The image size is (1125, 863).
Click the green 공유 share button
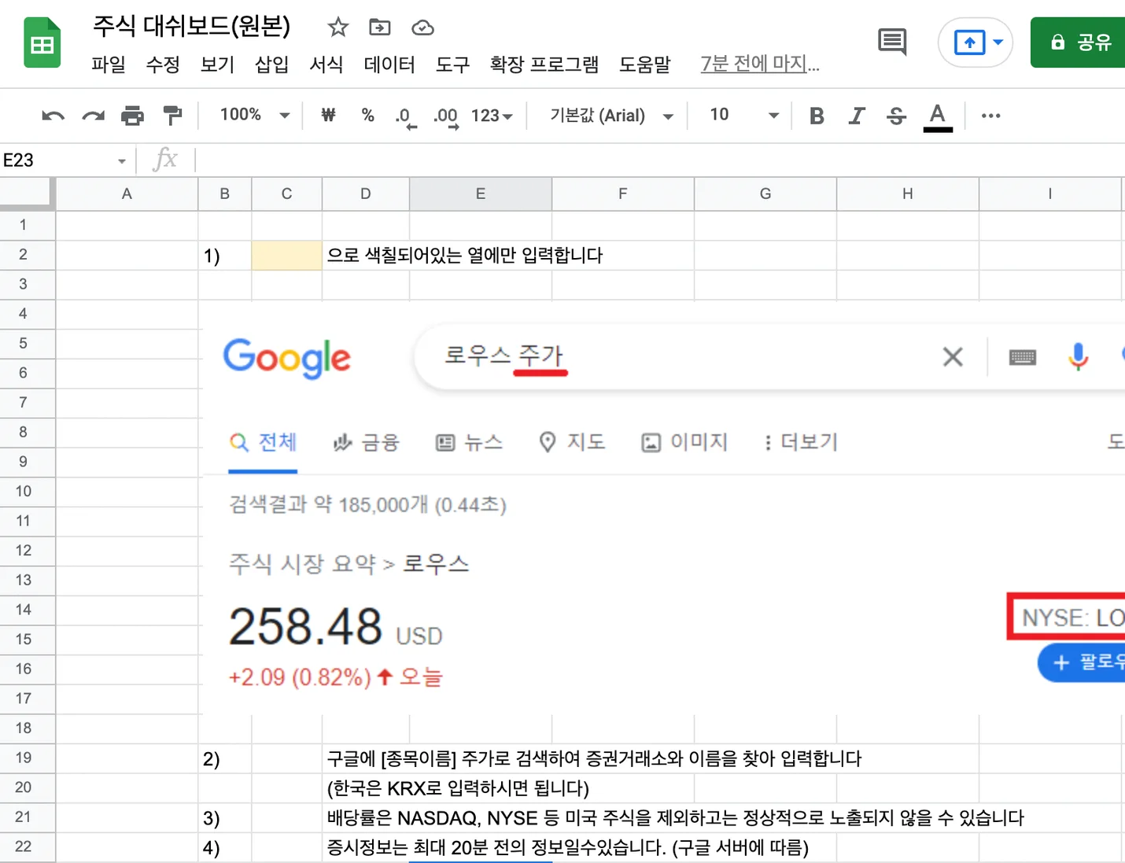(1079, 42)
